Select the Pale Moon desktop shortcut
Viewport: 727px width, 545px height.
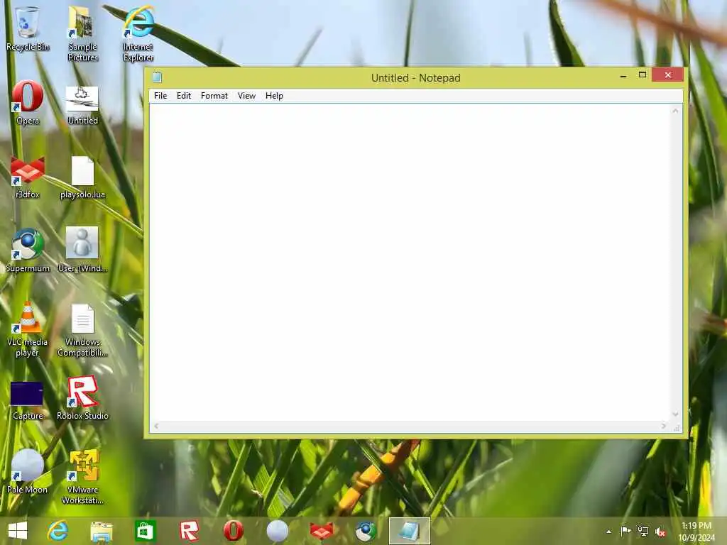28,471
